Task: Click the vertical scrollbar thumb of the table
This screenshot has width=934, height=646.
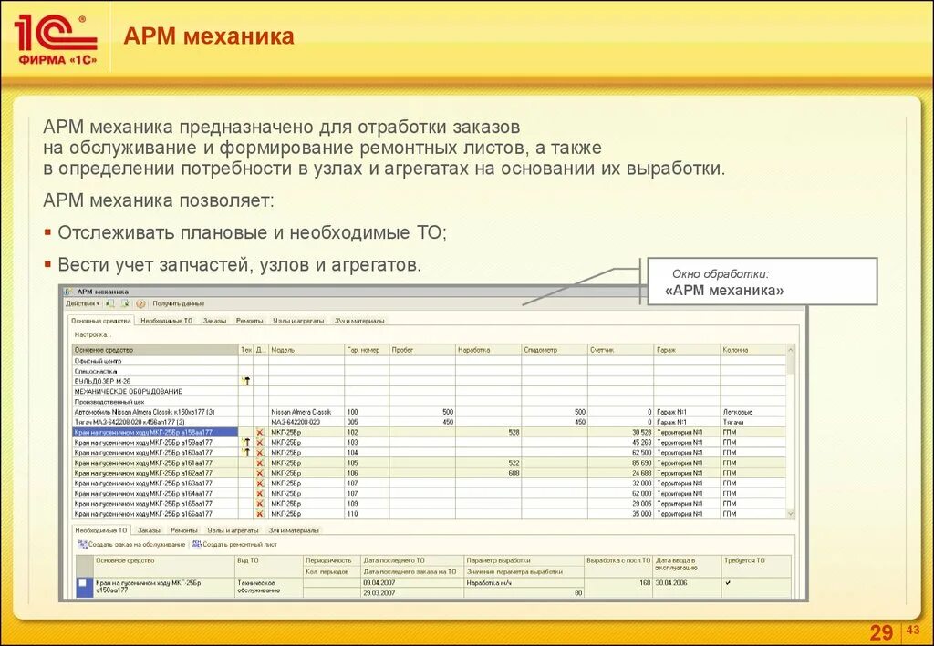Action: pyautogui.click(x=791, y=364)
